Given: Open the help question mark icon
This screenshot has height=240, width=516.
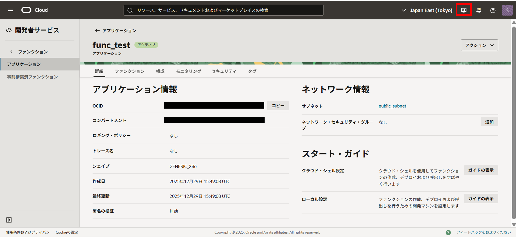Looking at the screenshot, I should (x=493, y=10).
